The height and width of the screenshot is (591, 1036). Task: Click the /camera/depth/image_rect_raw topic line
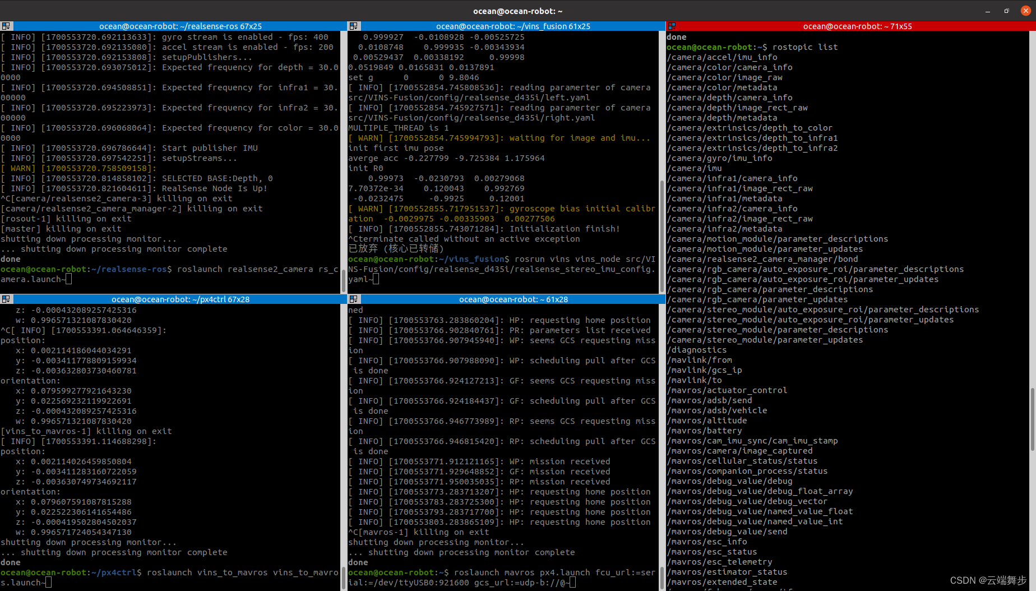click(x=737, y=108)
